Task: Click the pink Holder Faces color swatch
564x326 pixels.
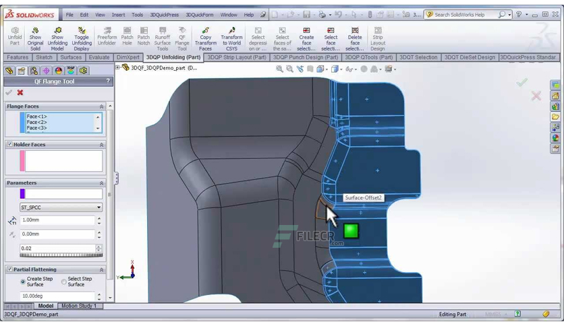Action: tap(22, 160)
